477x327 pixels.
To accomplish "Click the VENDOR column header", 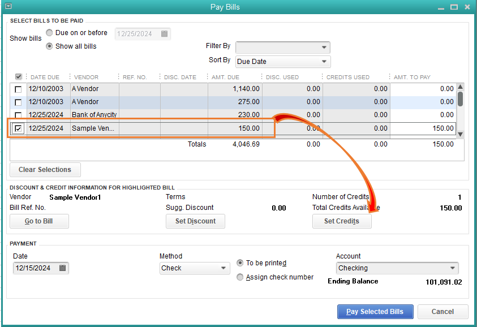I will pyautogui.click(x=86, y=78).
